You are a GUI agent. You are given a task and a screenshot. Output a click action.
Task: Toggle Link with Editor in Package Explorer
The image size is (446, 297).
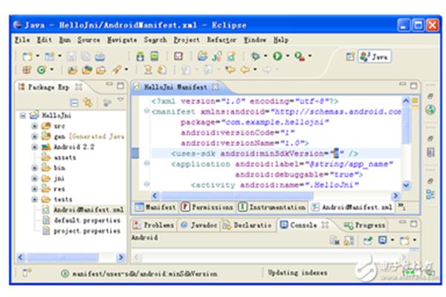coord(88,102)
